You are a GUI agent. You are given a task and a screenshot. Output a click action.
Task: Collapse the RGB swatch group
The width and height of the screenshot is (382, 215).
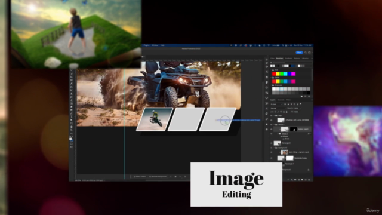(271, 70)
